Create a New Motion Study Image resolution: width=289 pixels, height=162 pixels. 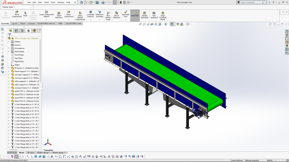[x=108, y=16]
